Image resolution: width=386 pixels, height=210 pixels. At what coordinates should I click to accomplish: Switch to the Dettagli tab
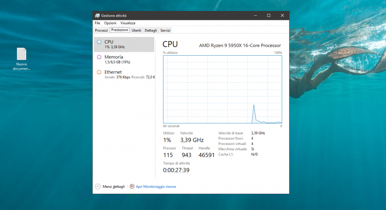[151, 30]
